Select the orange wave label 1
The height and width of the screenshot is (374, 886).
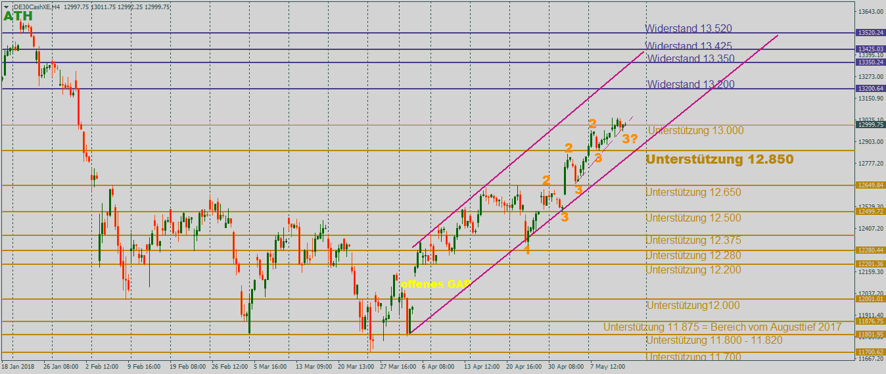tap(527, 250)
